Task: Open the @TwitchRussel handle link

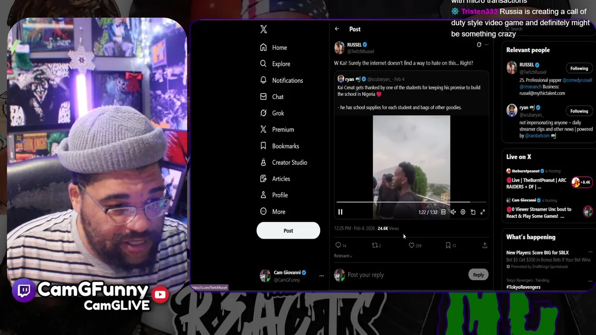Action: click(x=360, y=52)
